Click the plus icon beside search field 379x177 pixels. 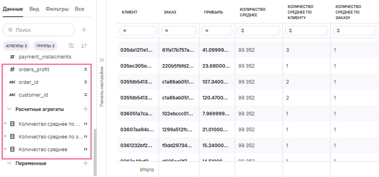tap(84, 30)
